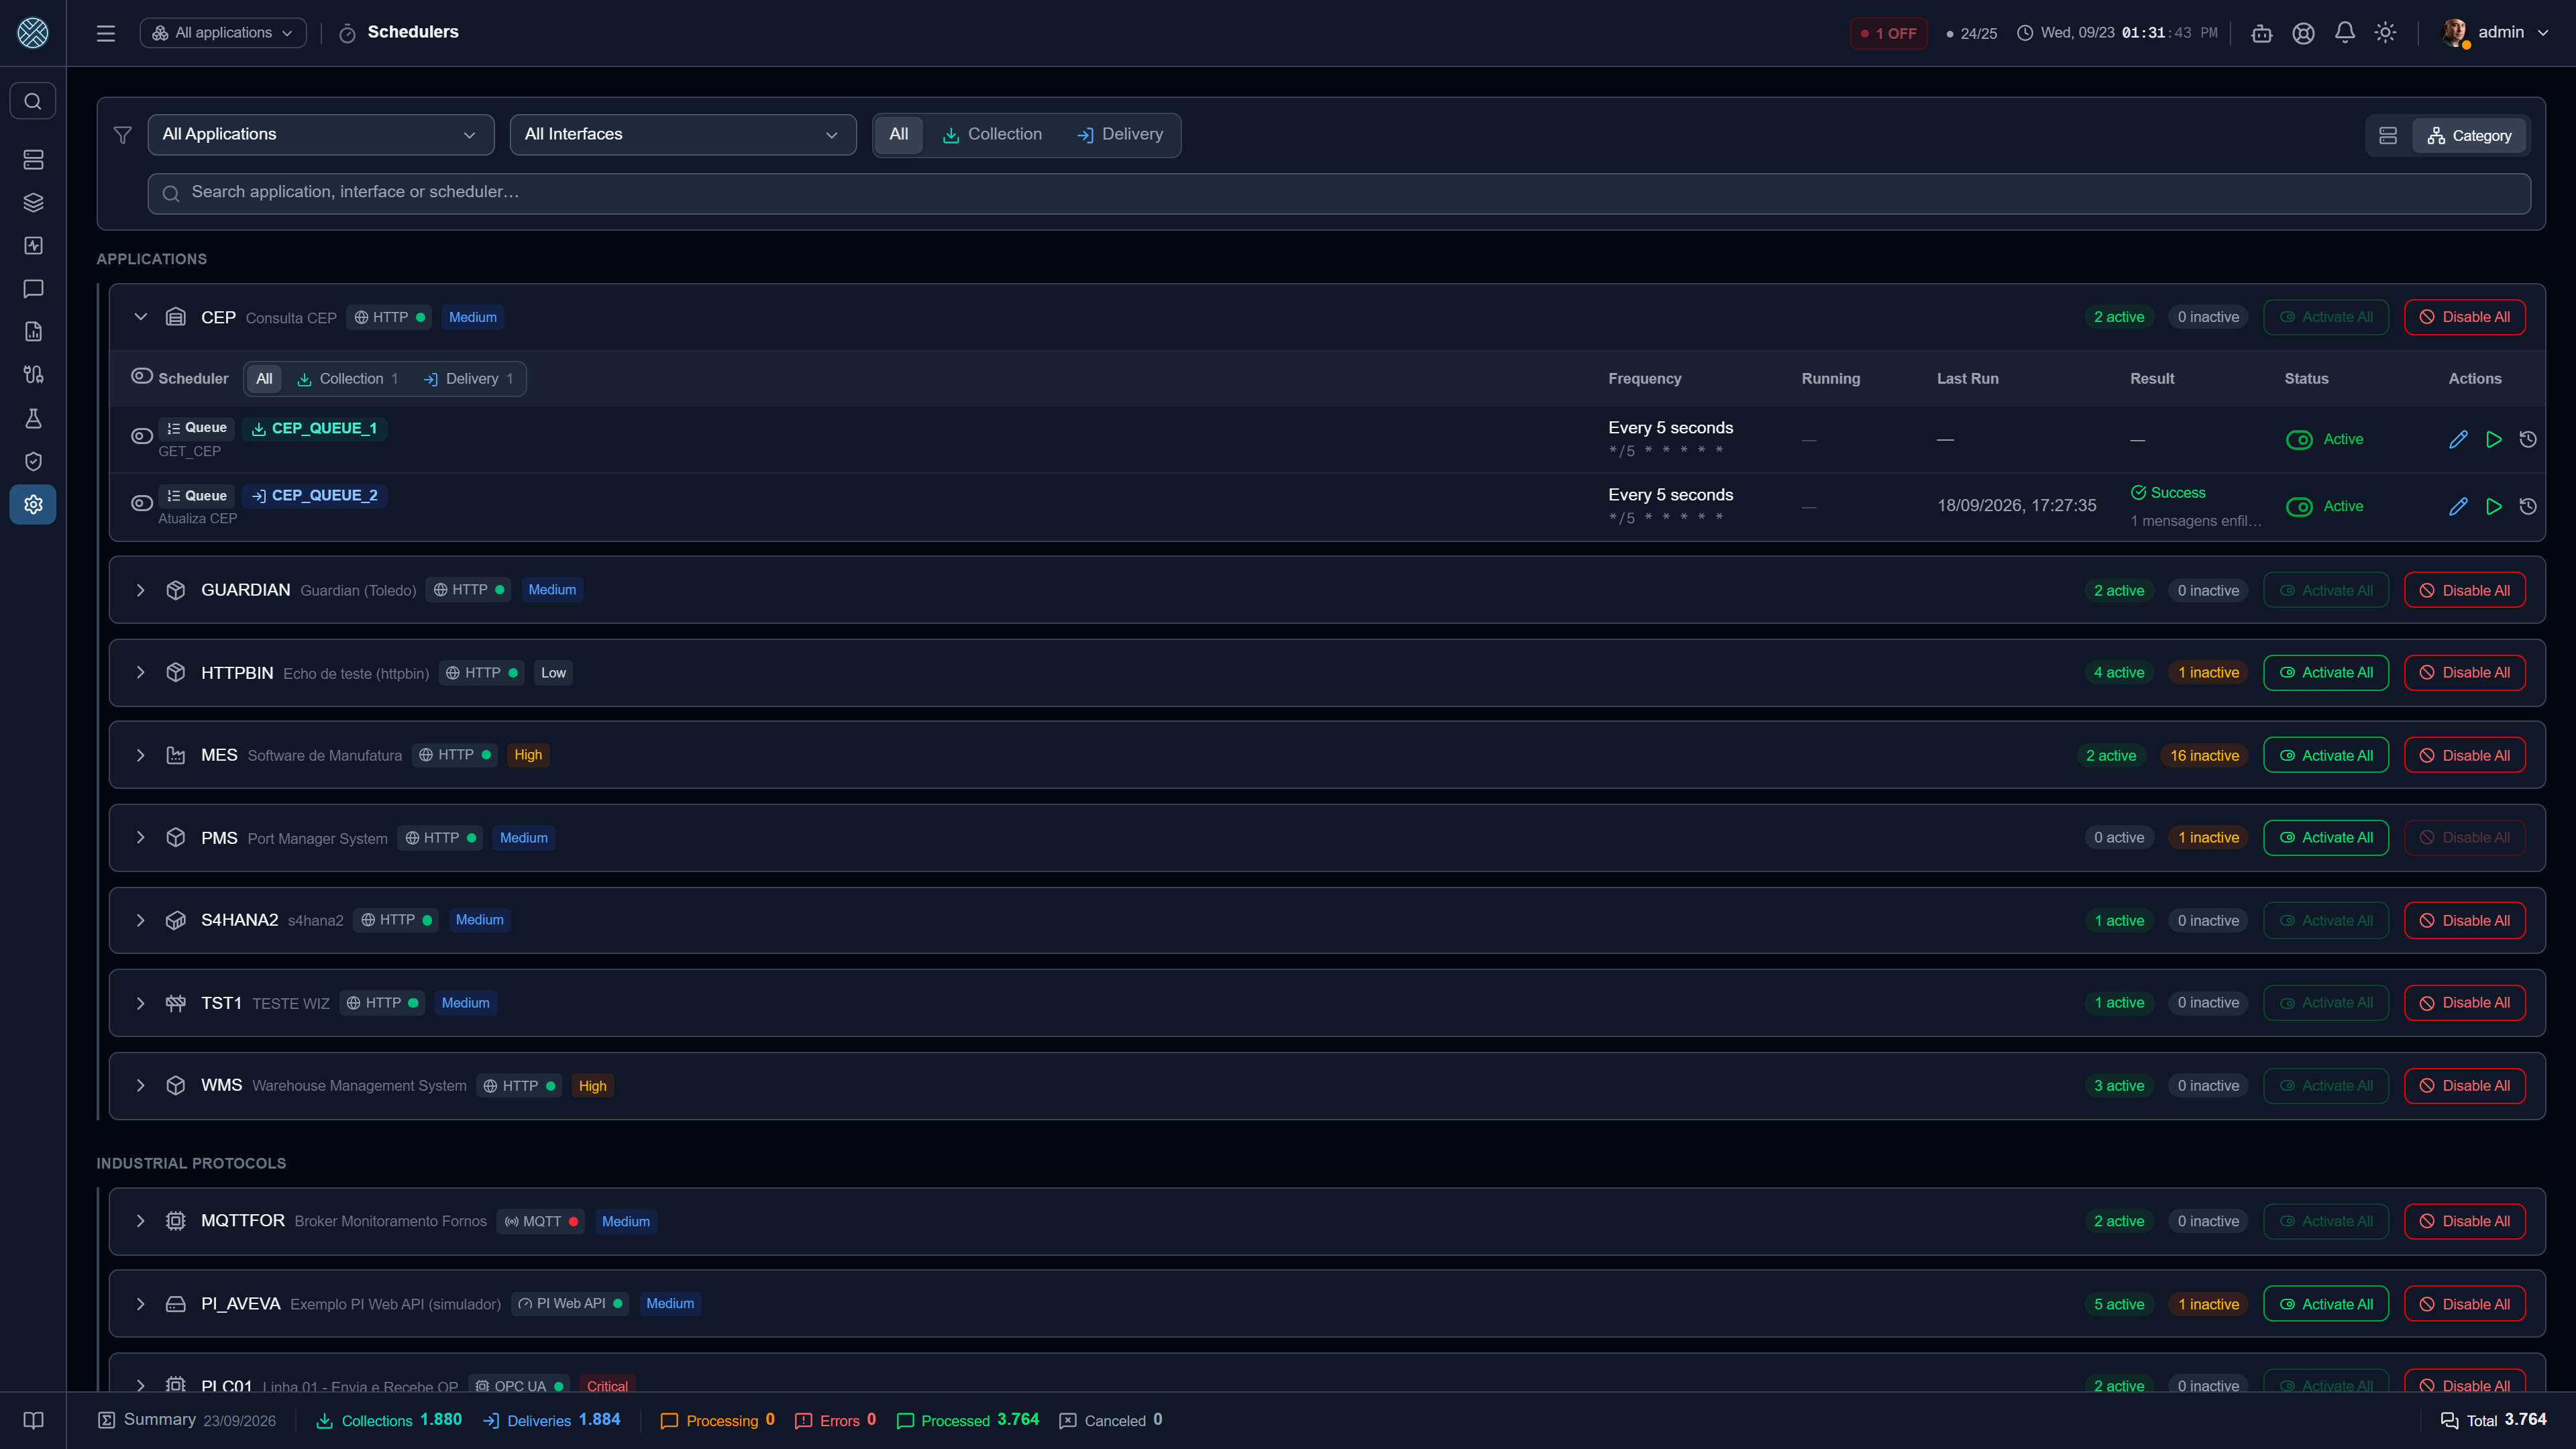
Task: Click Activate All for HTTPBIN
Action: tap(2326, 673)
